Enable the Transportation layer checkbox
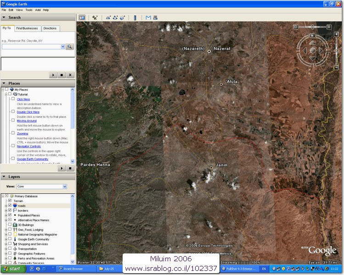 [10, 248]
